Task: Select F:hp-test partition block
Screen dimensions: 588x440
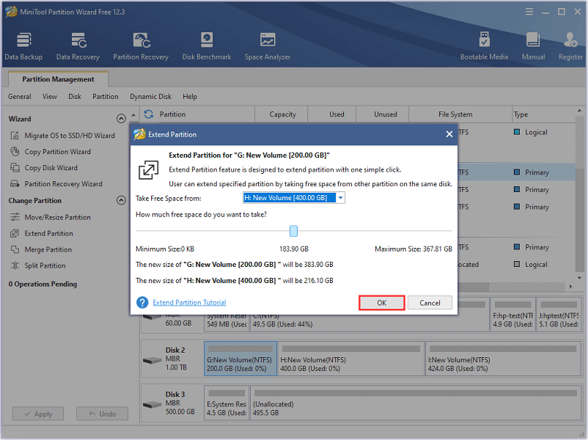Action: tap(512, 315)
